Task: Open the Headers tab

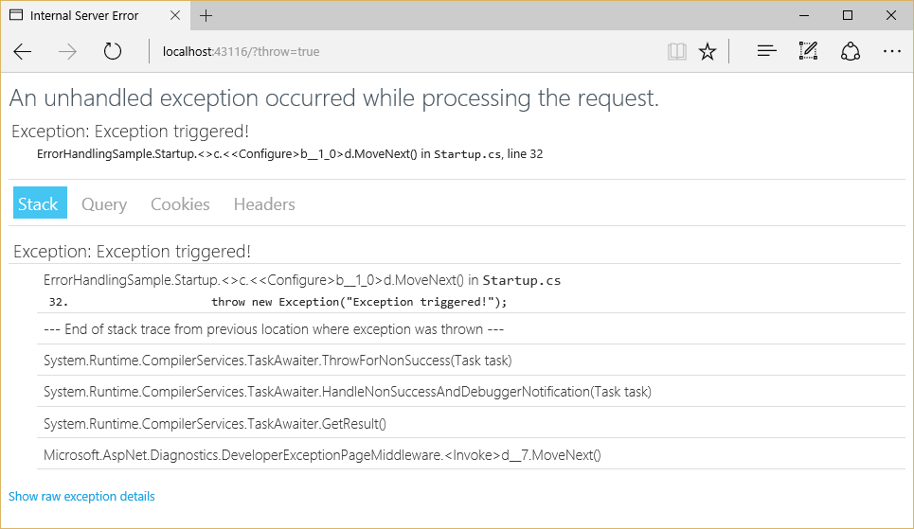Action: pyautogui.click(x=264, y=203)
